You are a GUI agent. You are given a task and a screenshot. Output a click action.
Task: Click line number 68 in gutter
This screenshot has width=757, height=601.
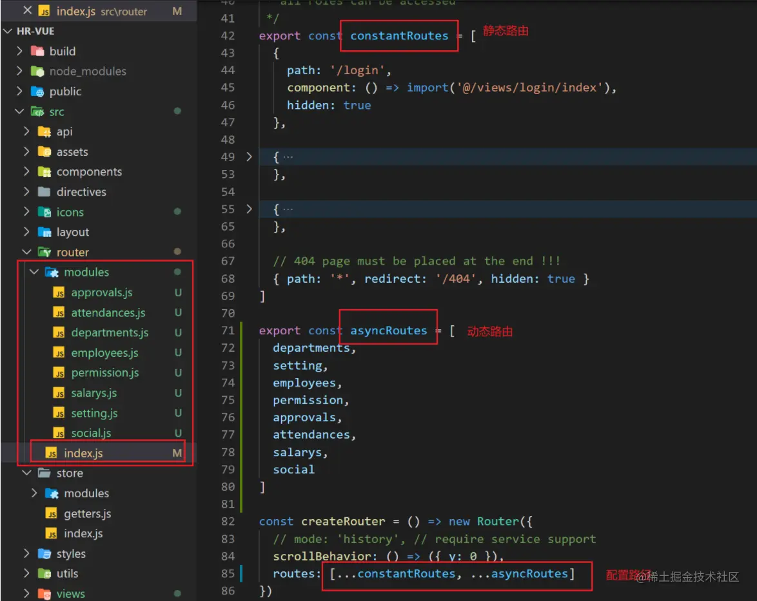pos(228,278)
